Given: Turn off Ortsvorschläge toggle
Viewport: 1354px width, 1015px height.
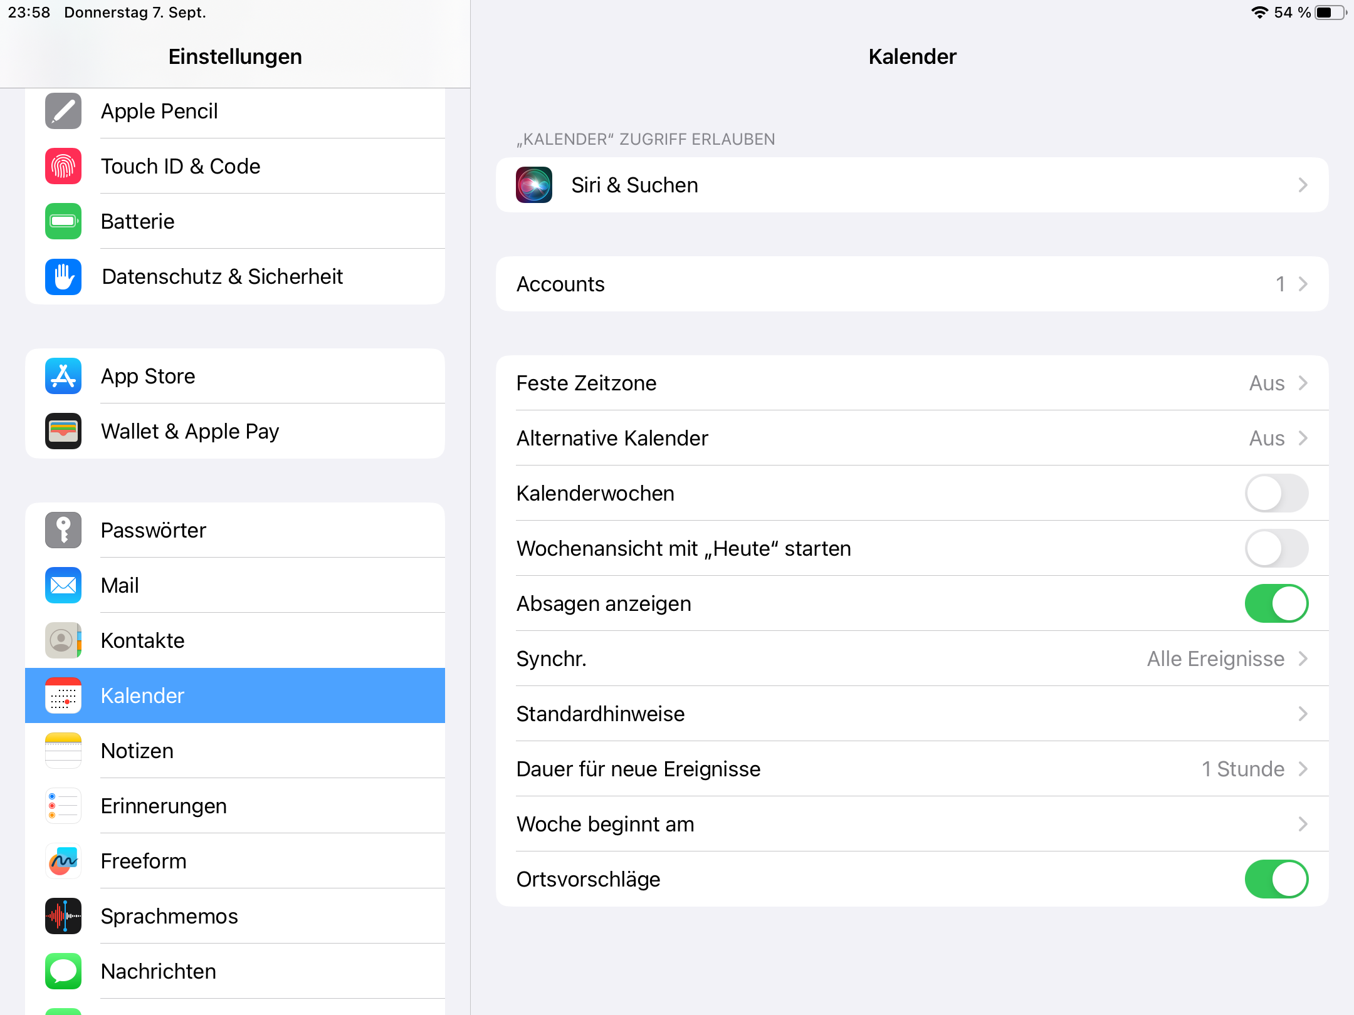Looking at the screenshot, I should (x=1276, y=879).
